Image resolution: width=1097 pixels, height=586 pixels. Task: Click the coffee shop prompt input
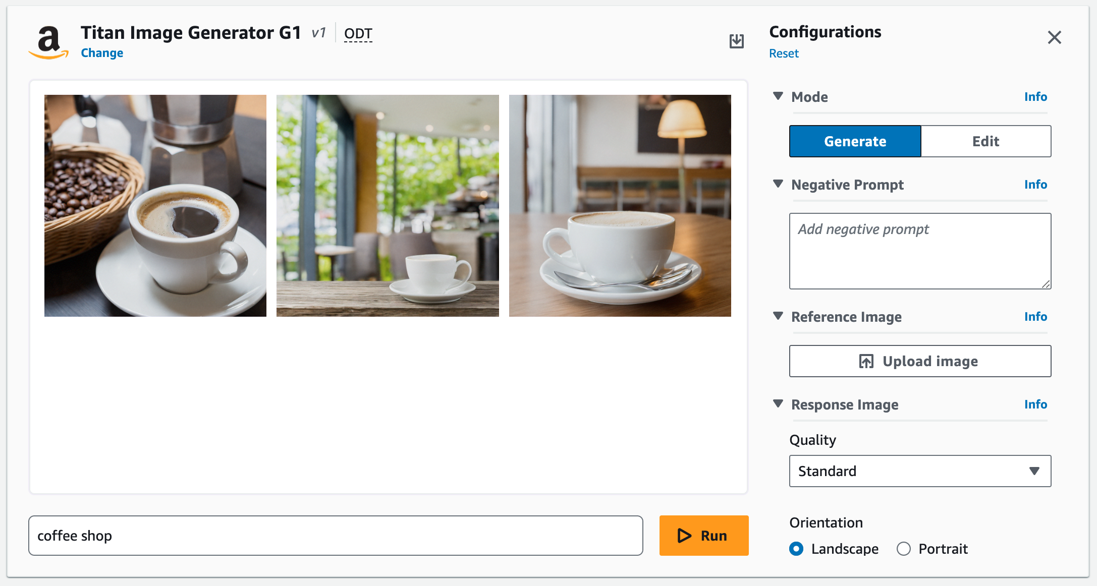336,536
